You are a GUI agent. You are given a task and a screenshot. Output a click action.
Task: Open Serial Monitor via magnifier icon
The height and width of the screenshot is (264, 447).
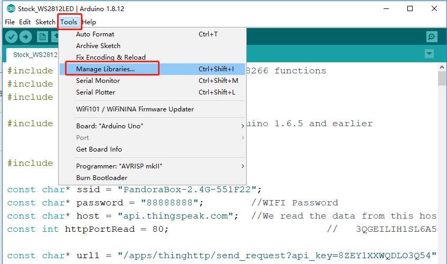pos(432,36)
